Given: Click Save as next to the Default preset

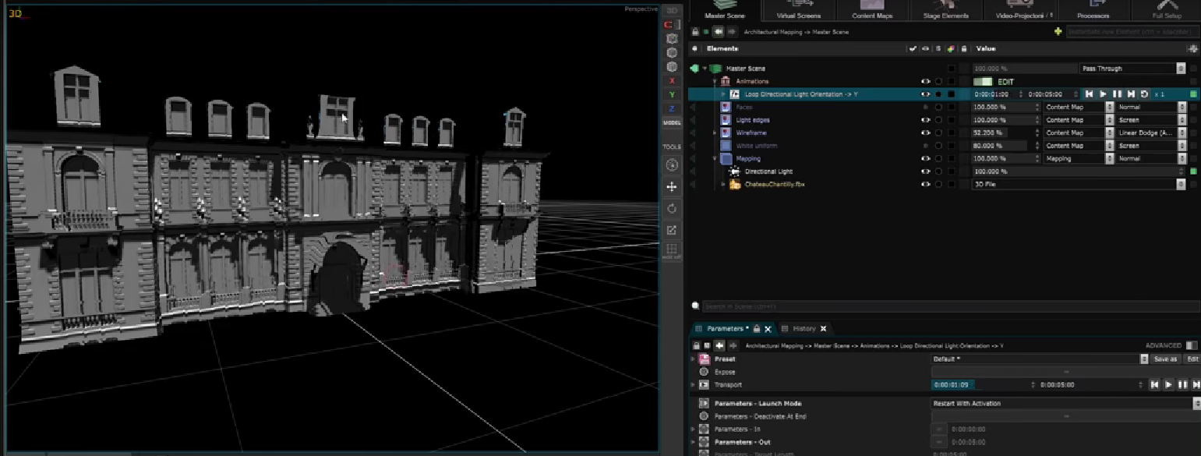Looking at the screenshot, I should tap(1164, 359).
